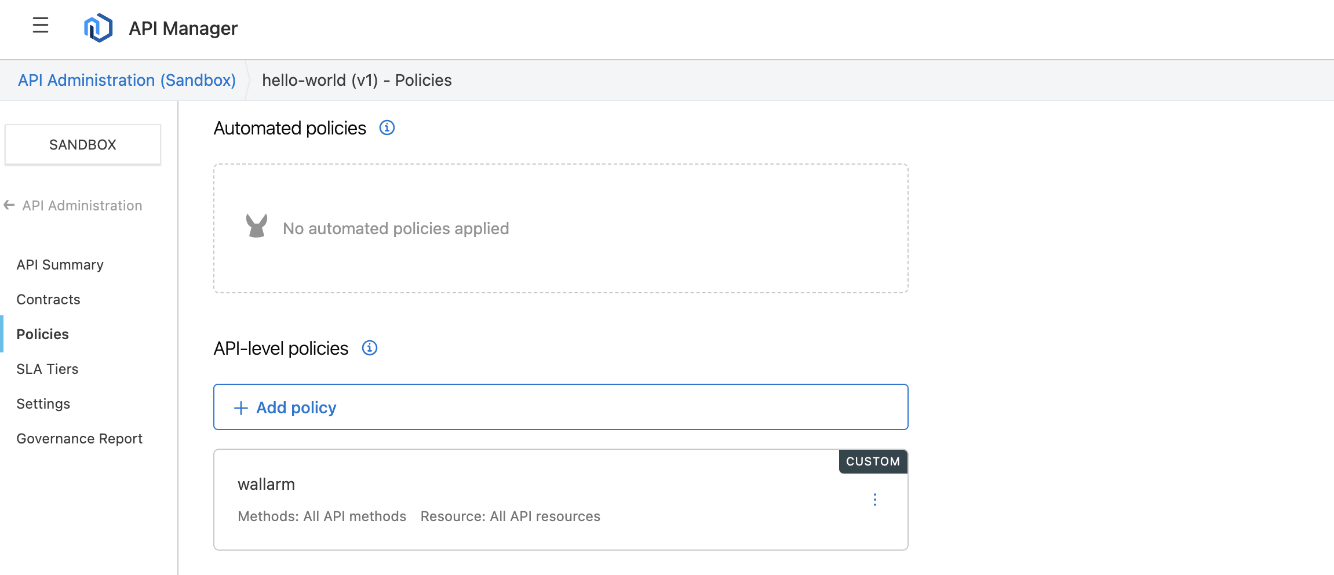Screen dimensions: 1334x575
Task: Click the API Manager hexagon logo
Action: point(98,28)
